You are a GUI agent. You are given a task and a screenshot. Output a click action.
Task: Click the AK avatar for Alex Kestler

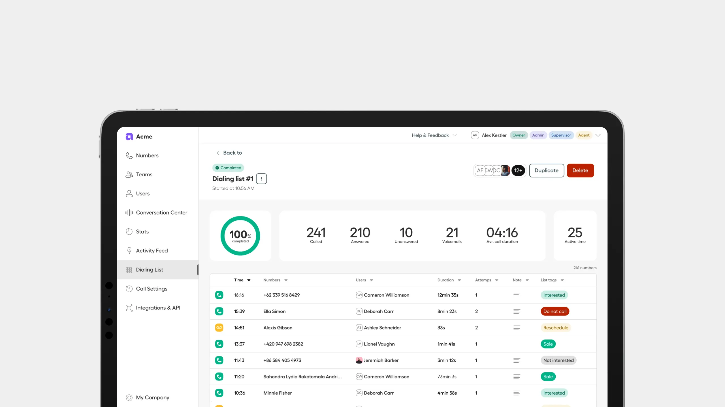475,135
